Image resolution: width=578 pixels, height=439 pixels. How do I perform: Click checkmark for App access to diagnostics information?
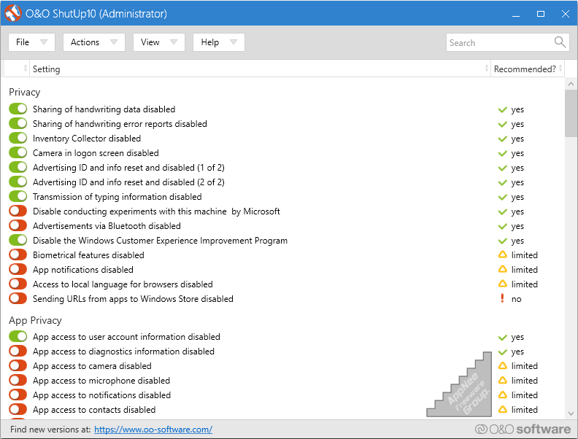(502, 351)
